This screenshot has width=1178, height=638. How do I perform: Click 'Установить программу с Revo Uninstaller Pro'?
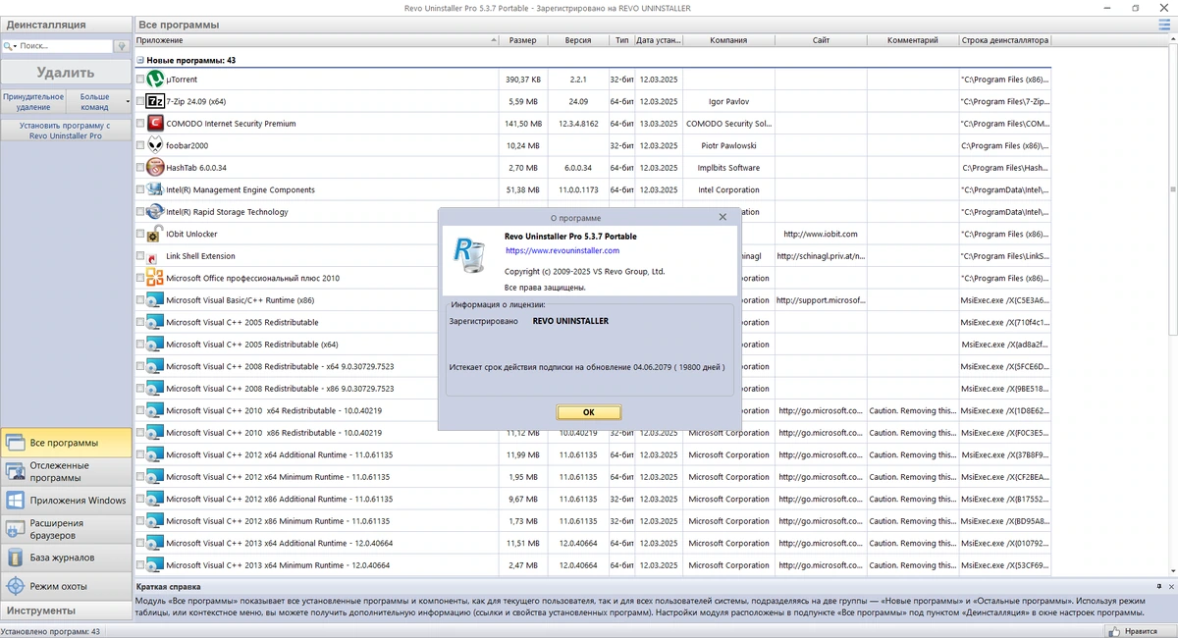pos(66,131)
